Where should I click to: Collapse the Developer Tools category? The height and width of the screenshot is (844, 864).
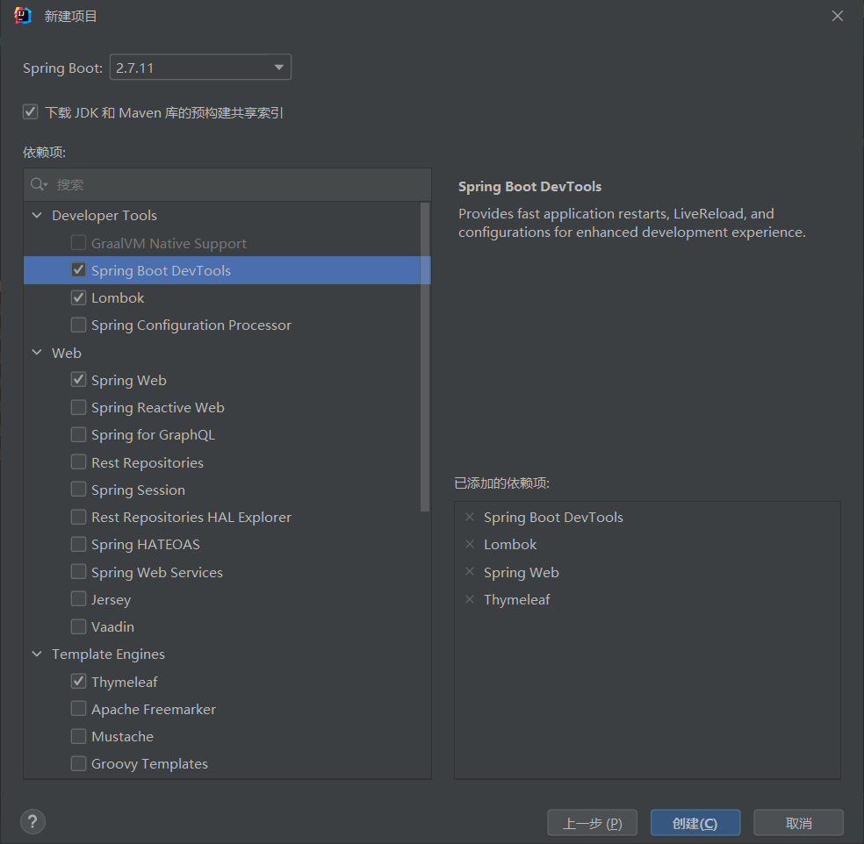click(x=37, y=215)
